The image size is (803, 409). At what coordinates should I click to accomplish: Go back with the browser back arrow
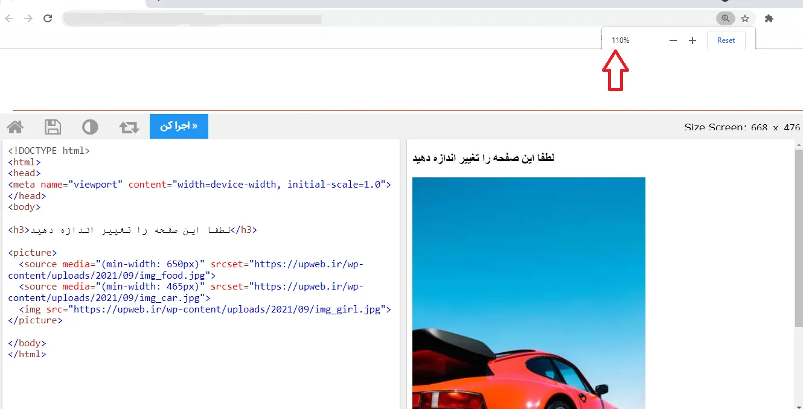coord(9,19)
